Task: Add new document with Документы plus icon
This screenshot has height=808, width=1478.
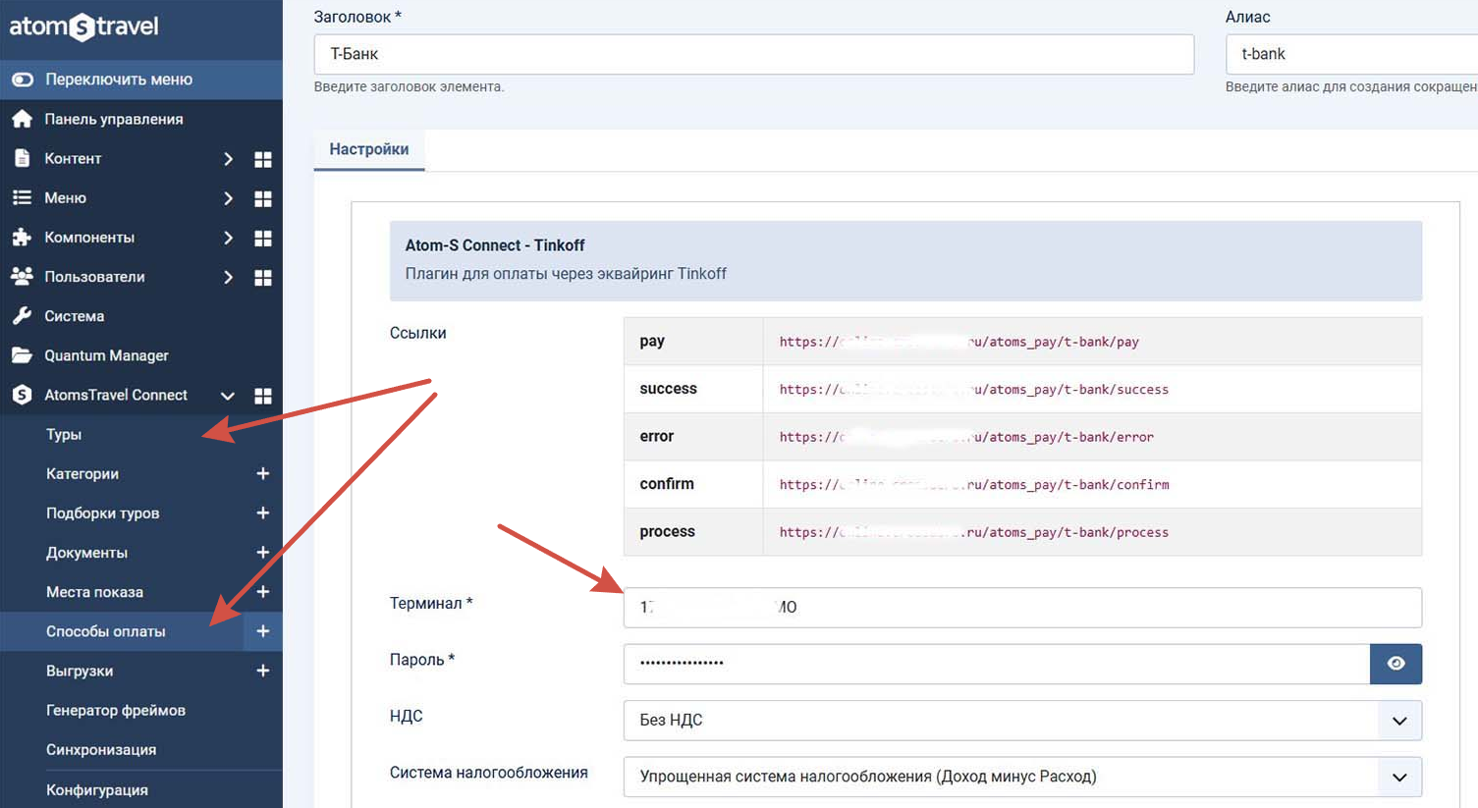Action: click(x=263, y=553)
